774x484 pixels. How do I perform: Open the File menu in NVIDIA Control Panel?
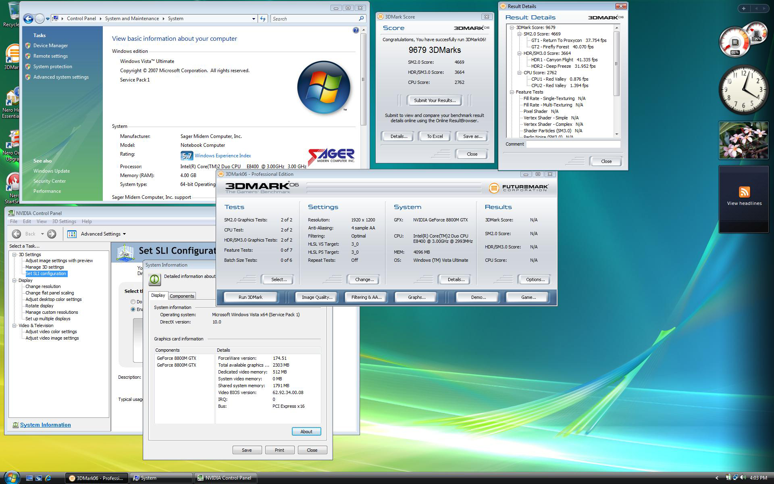pos(14,221)
